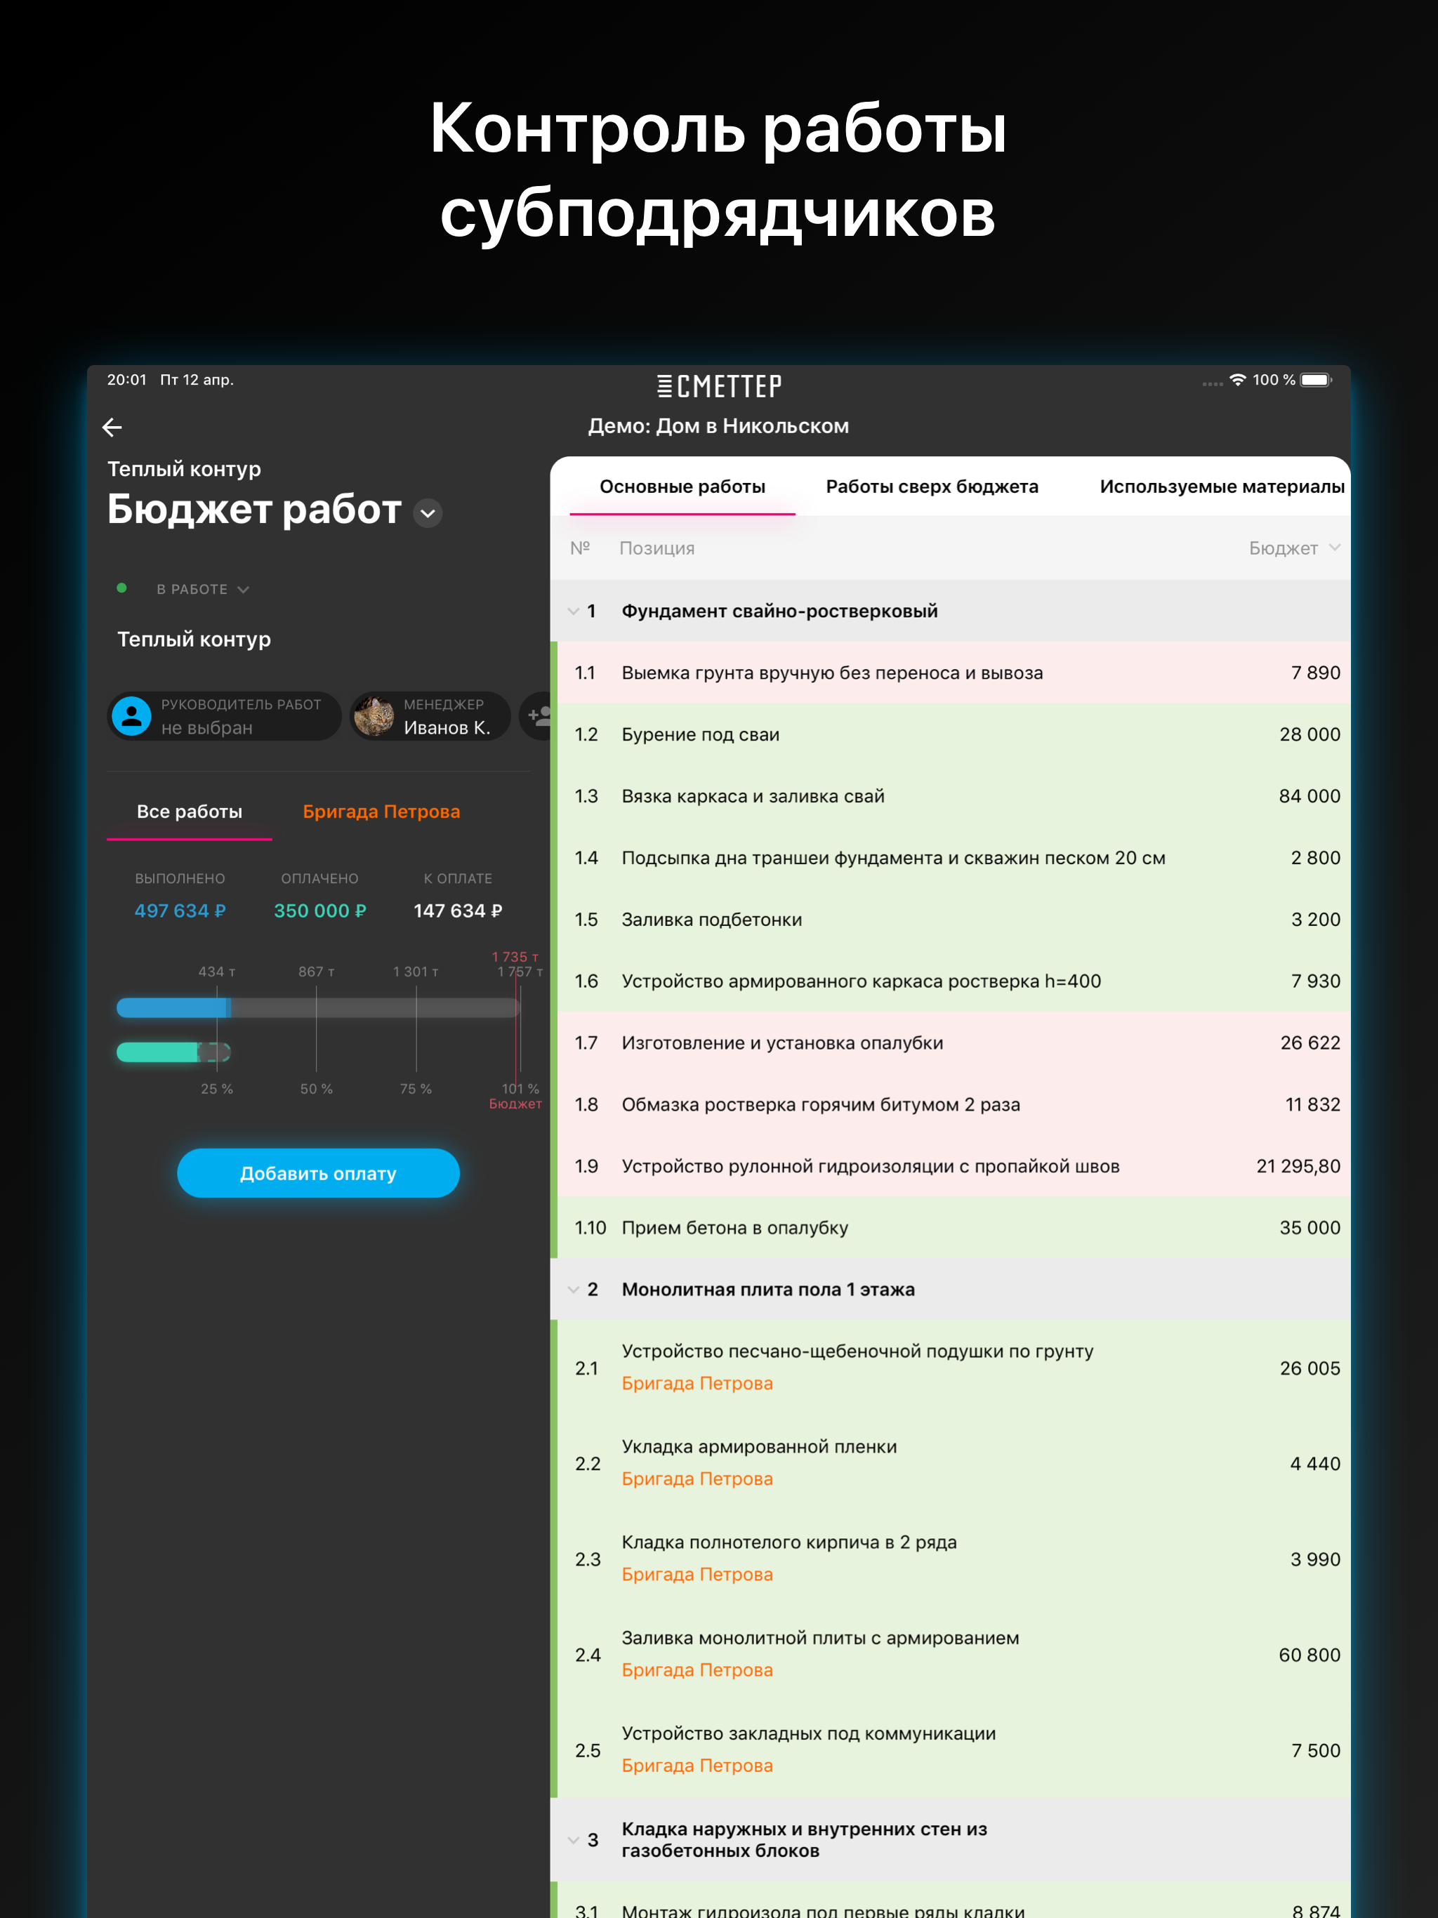Click the blue completed progress bar
Viewport: 1438px width, 1918px height.
coord(173,1007)
